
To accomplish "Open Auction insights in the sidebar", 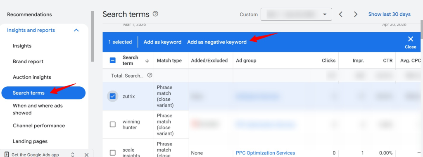I will click(32, 77).
